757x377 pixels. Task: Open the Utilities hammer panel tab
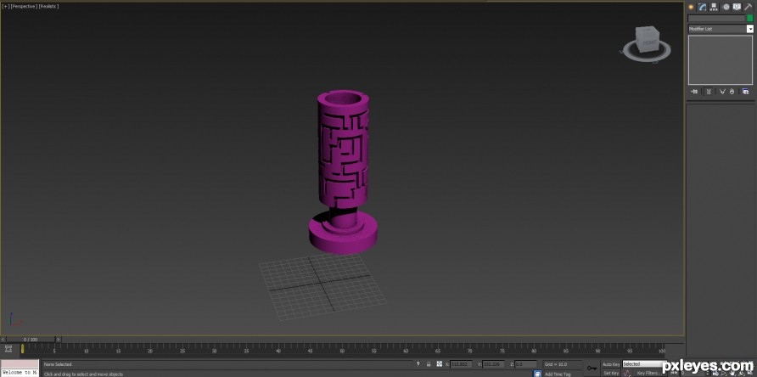click(748, 7)
